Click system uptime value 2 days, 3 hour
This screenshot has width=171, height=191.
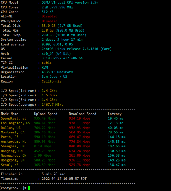click(62, 39)
